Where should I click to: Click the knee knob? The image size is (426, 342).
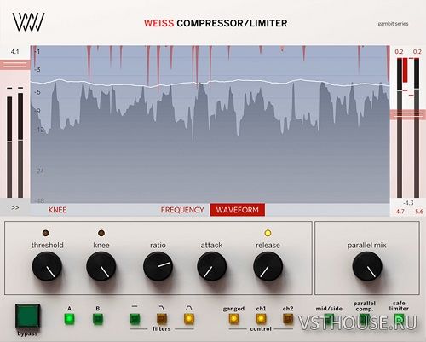tap(101, 266)
